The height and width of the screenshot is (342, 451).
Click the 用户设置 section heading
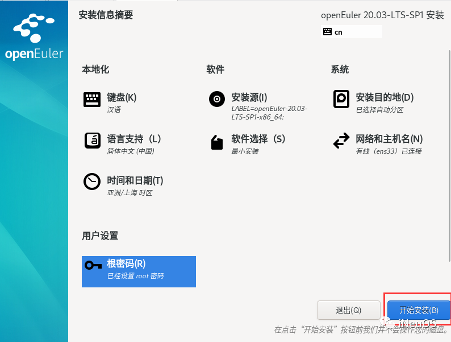pos(100,236)
